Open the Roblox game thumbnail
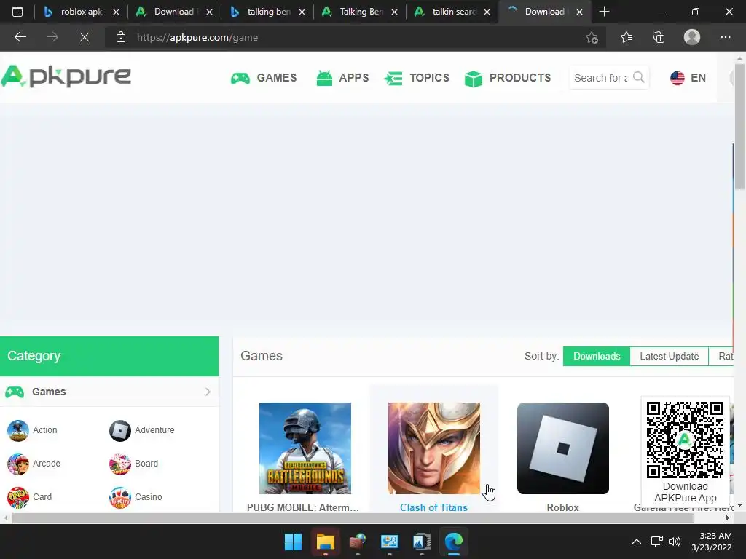746x559 pixels. (563, 448)
